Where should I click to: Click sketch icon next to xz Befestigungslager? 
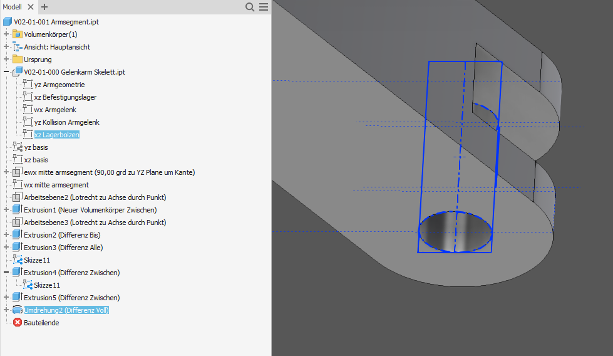click(x=28, y=97)
